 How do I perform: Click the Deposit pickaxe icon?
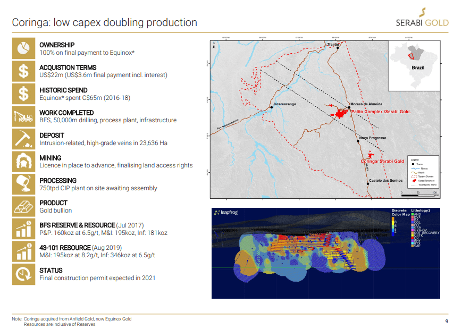click(23, 139)
